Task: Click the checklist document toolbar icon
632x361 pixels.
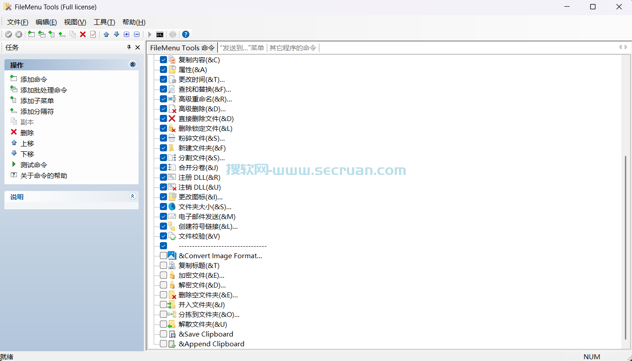Action: tap(93, 34)
